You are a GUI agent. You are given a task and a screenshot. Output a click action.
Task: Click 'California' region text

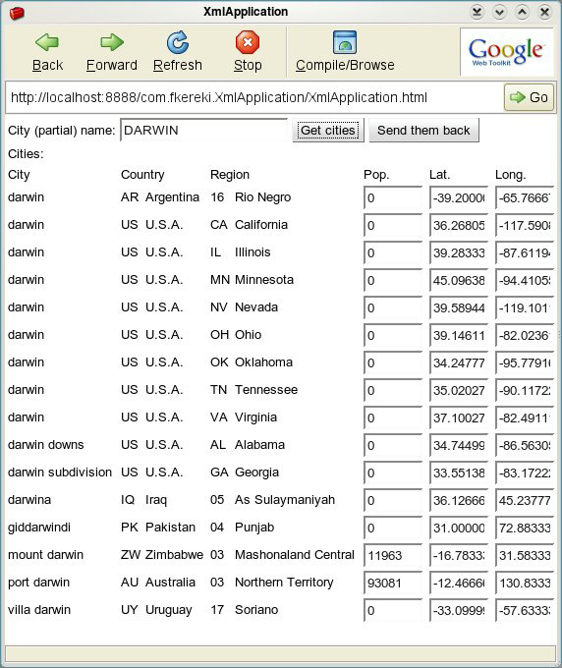[x=261, y=225]
